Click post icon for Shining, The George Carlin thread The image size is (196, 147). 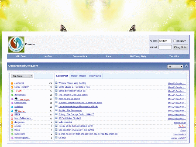pos(57,114)
